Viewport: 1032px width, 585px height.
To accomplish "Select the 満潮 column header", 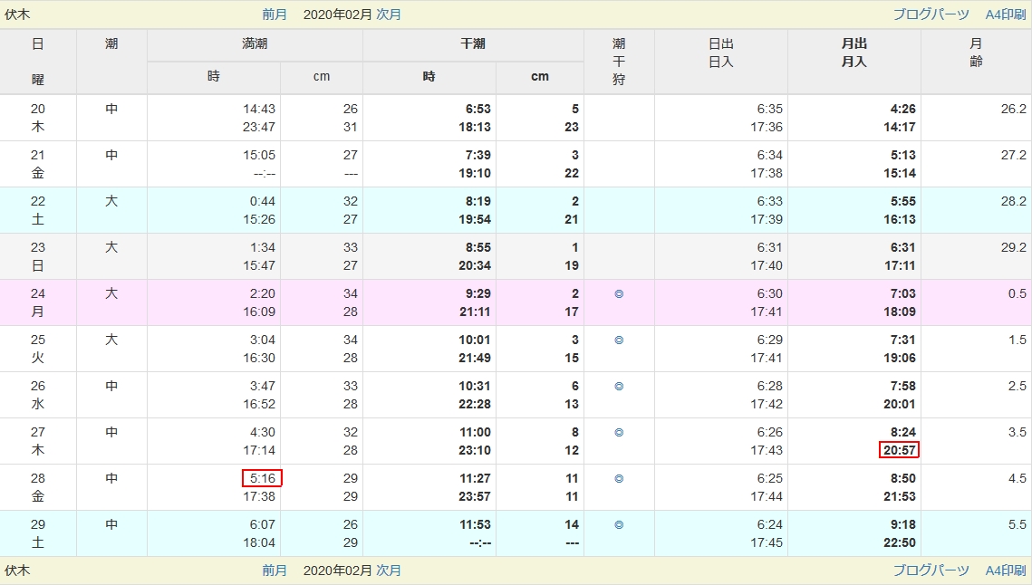I will pos(255,44).
